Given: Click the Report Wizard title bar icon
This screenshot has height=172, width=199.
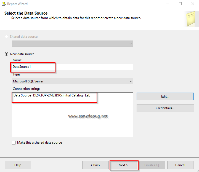Looking at the screenshot, I should click(x=4, y=4).
